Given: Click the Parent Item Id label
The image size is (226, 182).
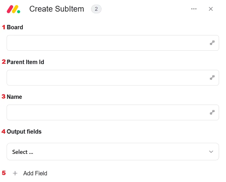Looking at the screenshot, I should (25, 62).
